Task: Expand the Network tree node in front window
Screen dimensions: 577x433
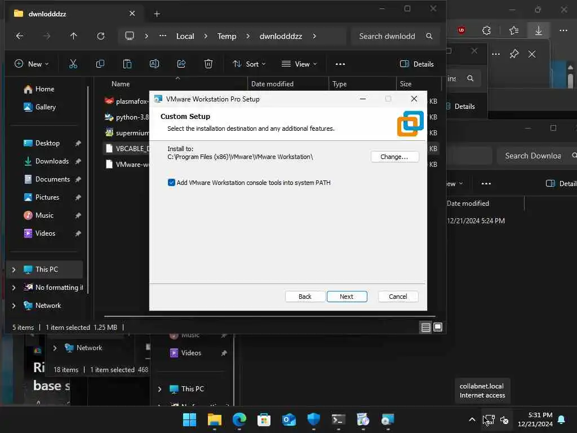Action: [14, 306]
